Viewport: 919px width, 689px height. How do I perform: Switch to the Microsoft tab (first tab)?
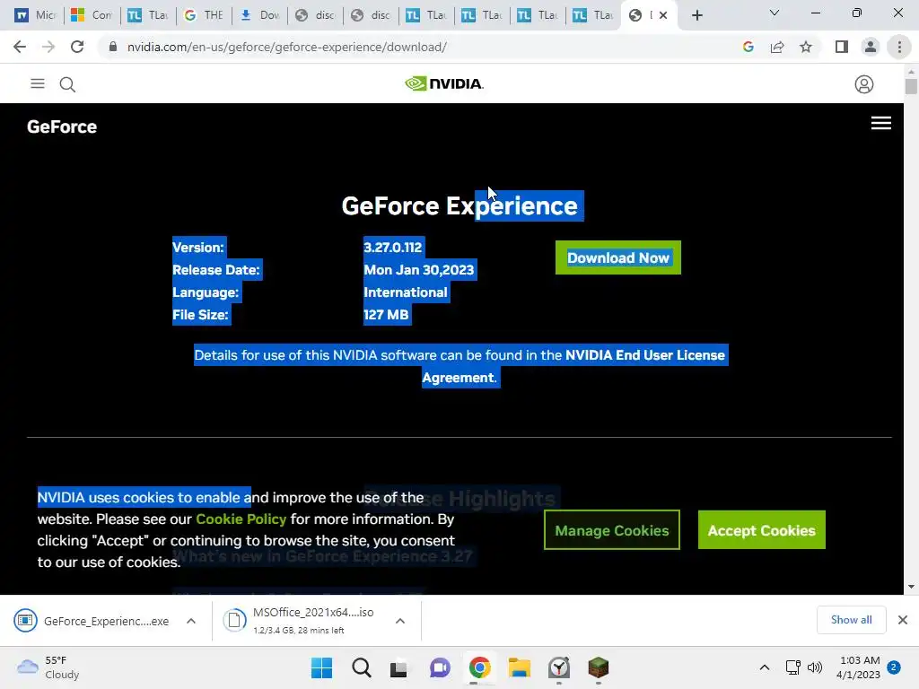35,15
